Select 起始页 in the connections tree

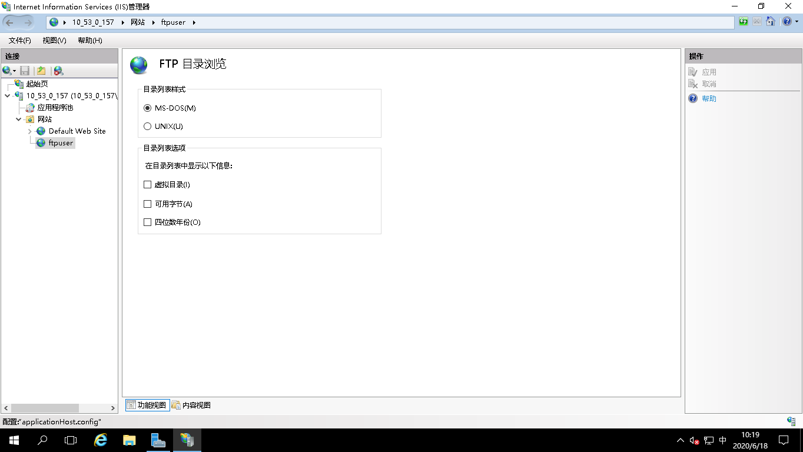(37, 84)
